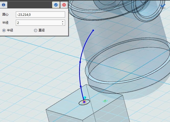Click the blue checkmark in the viewport corner
Viewport: 170px width, 122px height.
click(163, 5)
